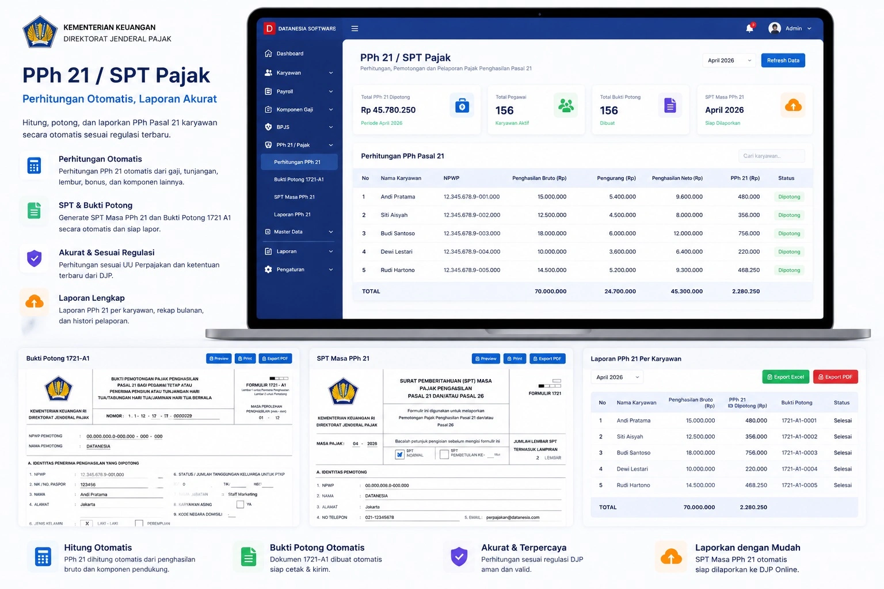The height and width of the screenshot is (589, 884).
Task: Click 1721-A1-0003 in the report table
Action: tap(799, 453)
